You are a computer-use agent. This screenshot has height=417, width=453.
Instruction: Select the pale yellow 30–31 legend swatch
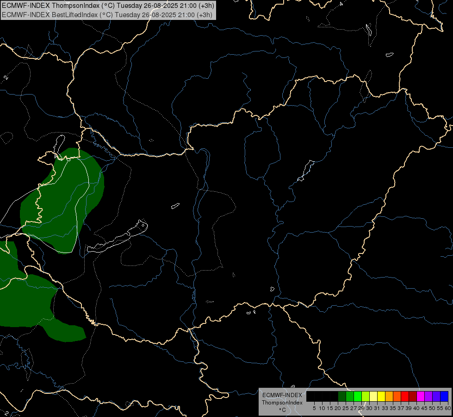(373, 396)
